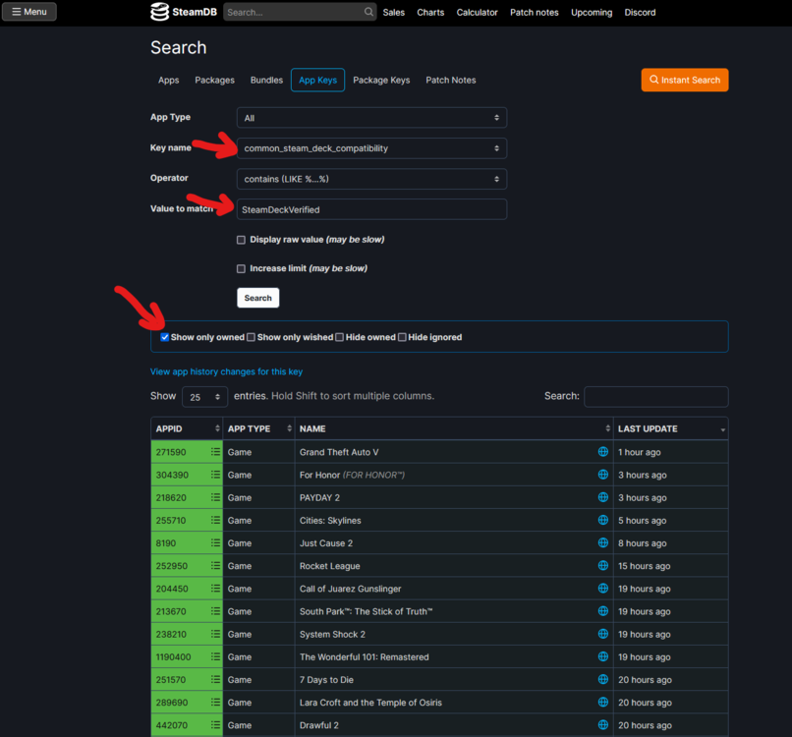Click the SteamDB logo icon

(x=159, y=12)
